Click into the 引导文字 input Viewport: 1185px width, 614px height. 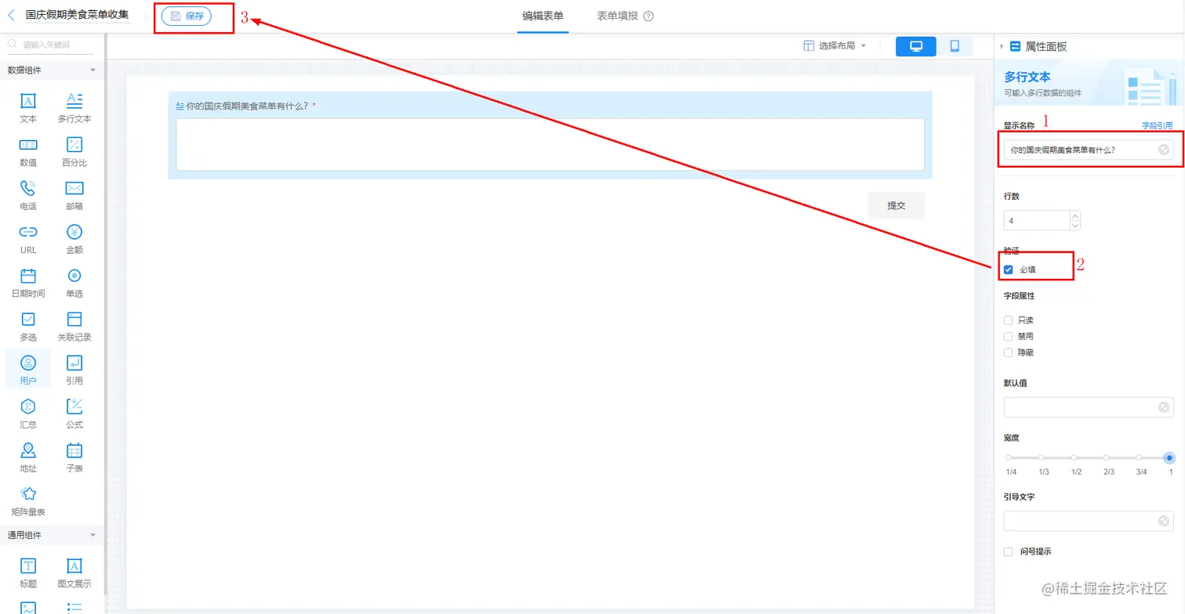pos(1089,521)
